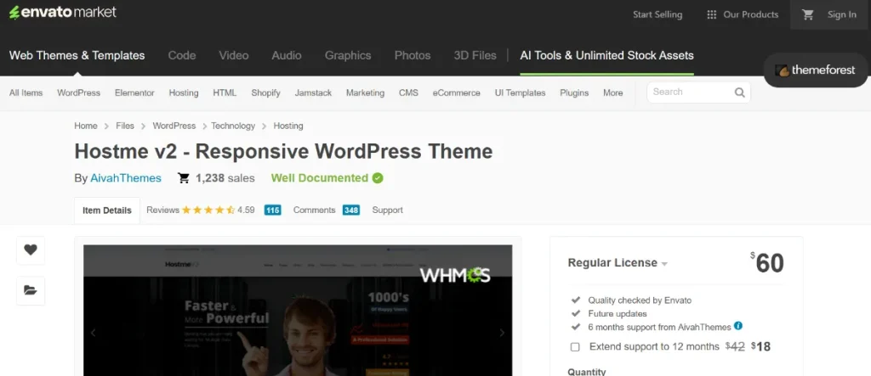Click the 348 comments count badge
The height and width of the screenshot is (376, 871).
[x=351, y=210]
